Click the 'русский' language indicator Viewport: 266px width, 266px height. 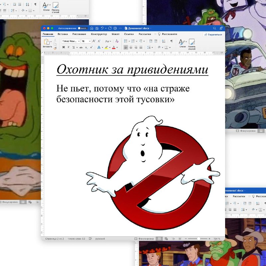coord(100,239)
